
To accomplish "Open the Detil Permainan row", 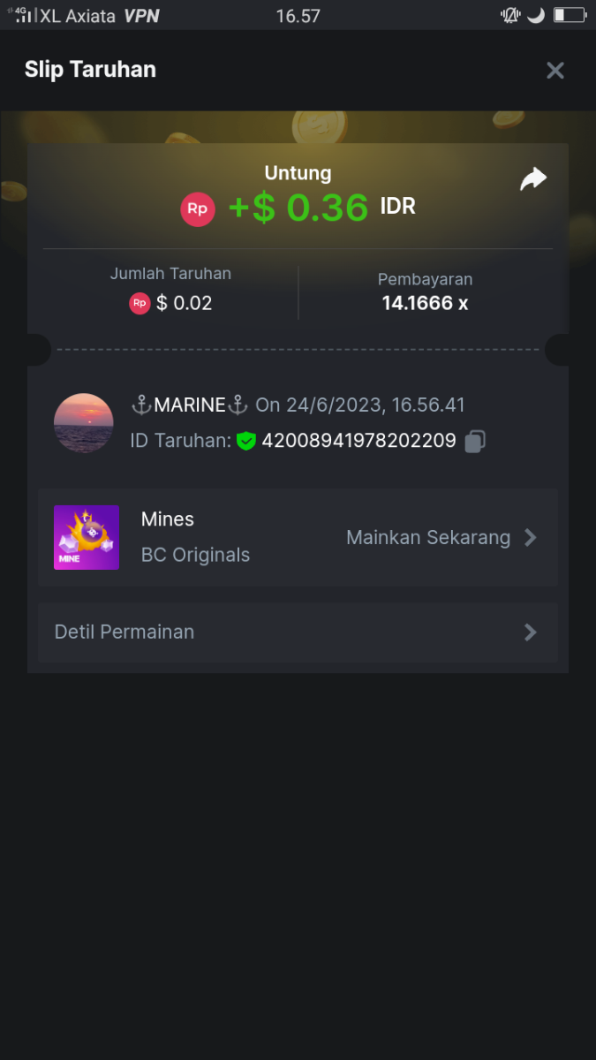I will click(298, 632).
